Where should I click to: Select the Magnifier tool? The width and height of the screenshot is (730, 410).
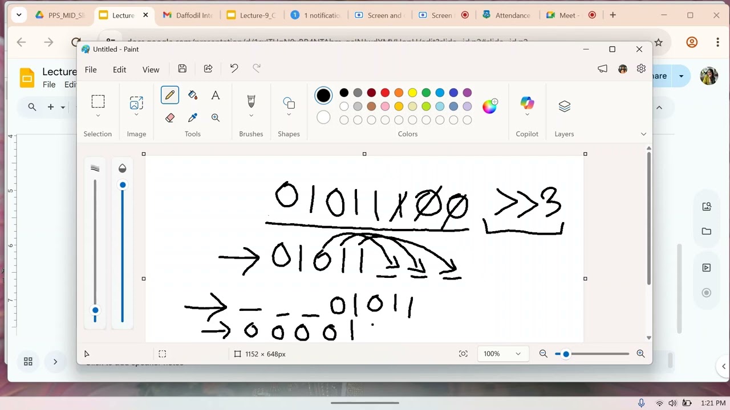[x=216, y=118]
